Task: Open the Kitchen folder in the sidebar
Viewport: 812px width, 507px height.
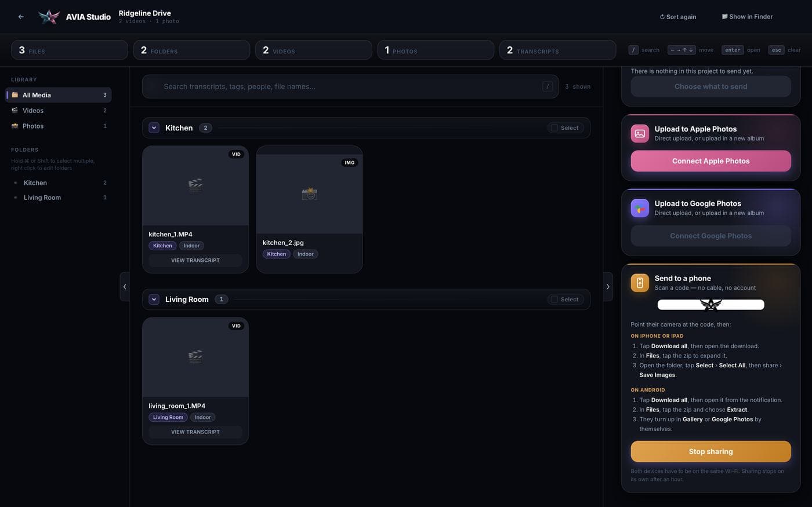Action: coord(59,183)
